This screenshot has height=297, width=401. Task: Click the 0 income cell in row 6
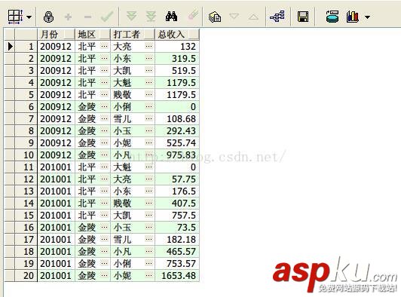click(177, 106)
